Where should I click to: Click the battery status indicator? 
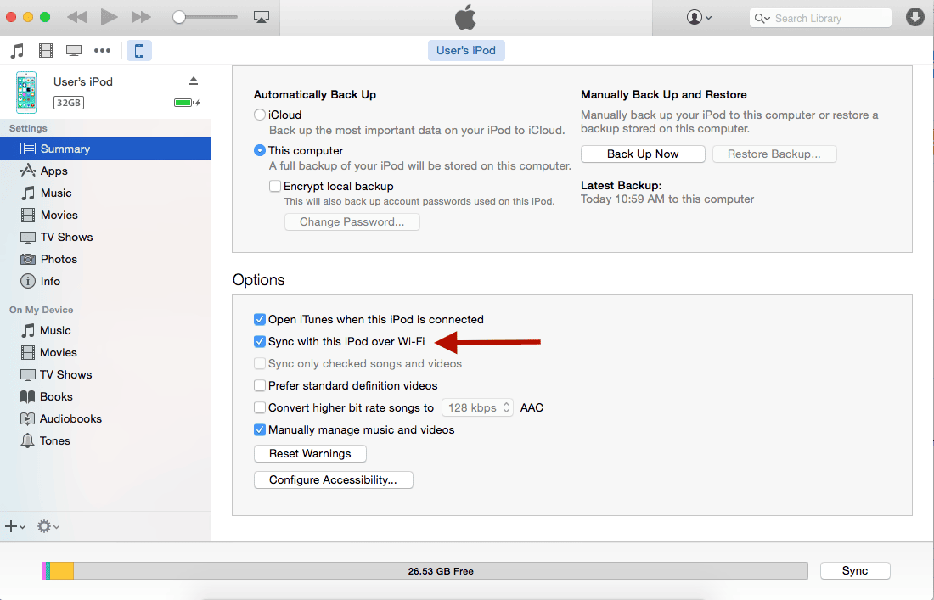[x=187, y=103]
